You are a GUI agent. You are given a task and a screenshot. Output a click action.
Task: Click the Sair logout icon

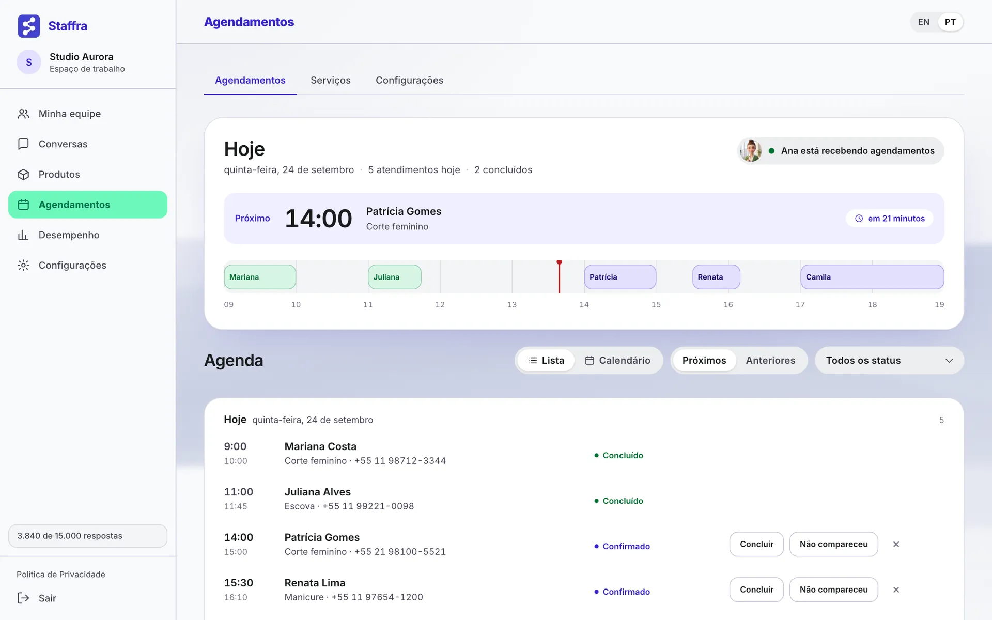coord(23,598)
